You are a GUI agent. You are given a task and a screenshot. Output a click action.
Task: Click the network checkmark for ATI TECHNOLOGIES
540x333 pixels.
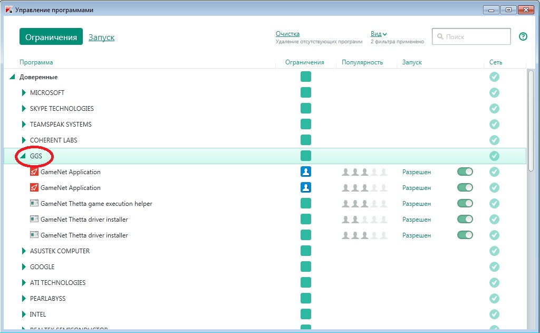(494, 283)
